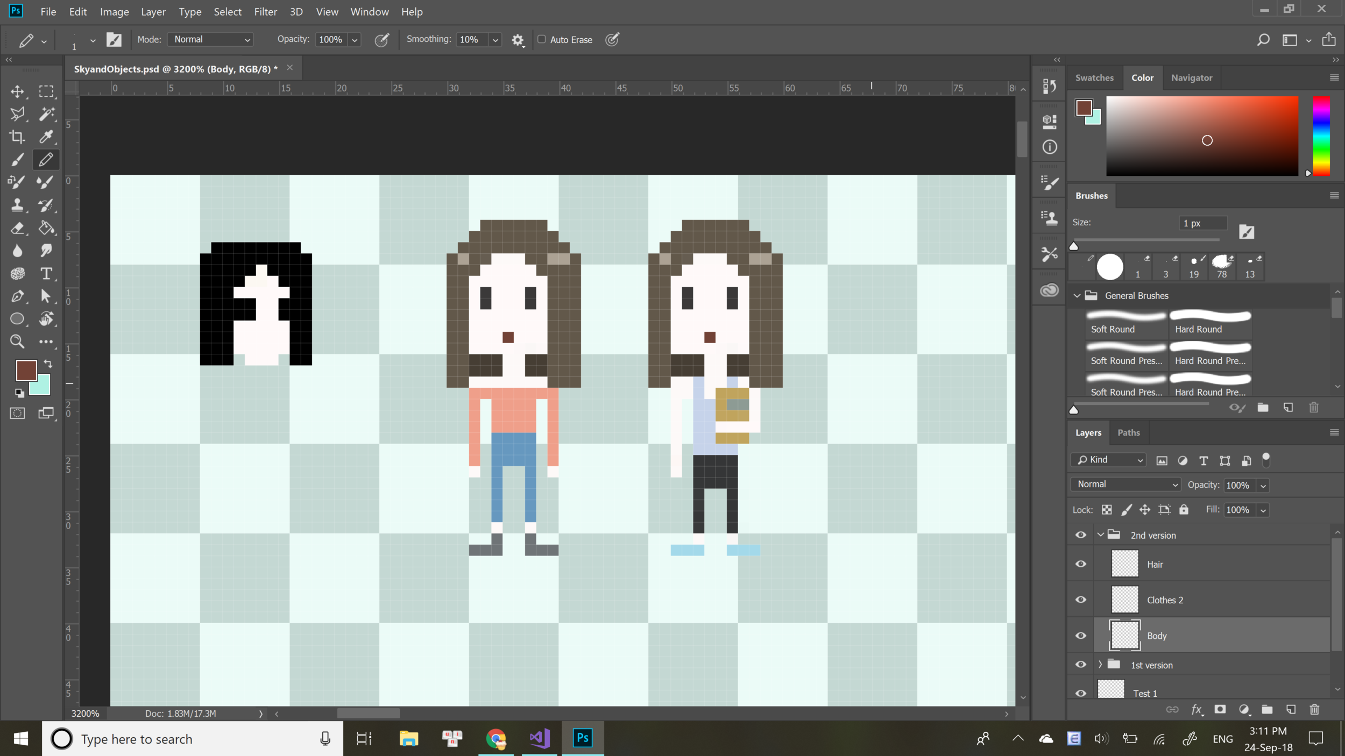Switch to the Swatches tab
The image size is (1345, 756).
1094,77
